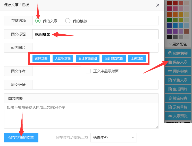The height and width of the screenshot is (146, 192).
Task: Click the 微信复制 copy icon
Action: 170,53
